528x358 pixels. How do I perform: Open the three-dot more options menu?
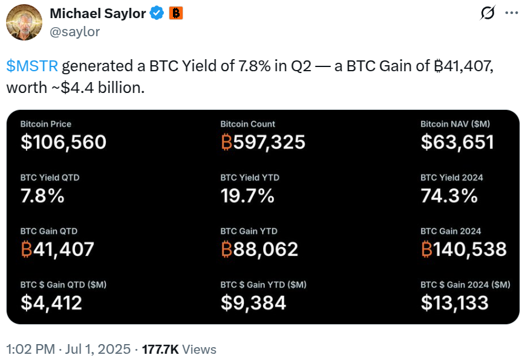[511, 13]
